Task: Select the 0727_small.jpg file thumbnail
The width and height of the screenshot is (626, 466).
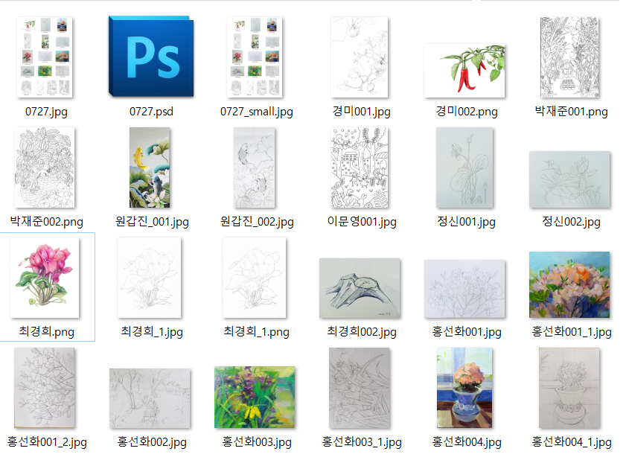Action: point(256,57)
